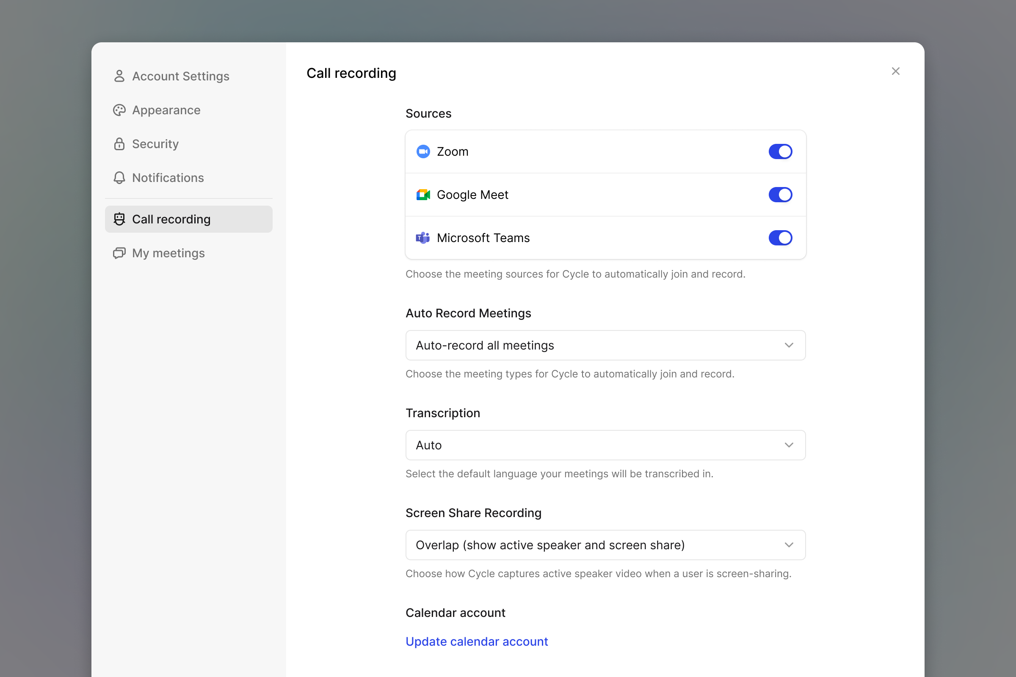Click the Google Meet source label
This screenshot has height=677, width=1016.
click(x=472, y=195)
